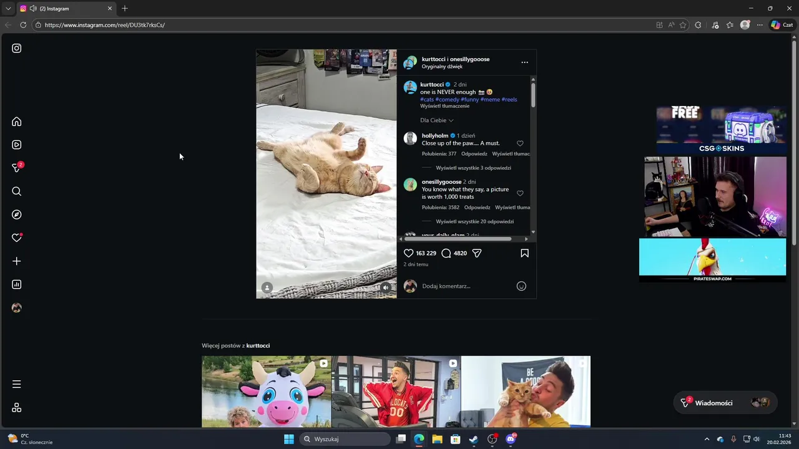799x449 pixels.
Task: Open Windows Start button
Action: [x=289, y=439]
